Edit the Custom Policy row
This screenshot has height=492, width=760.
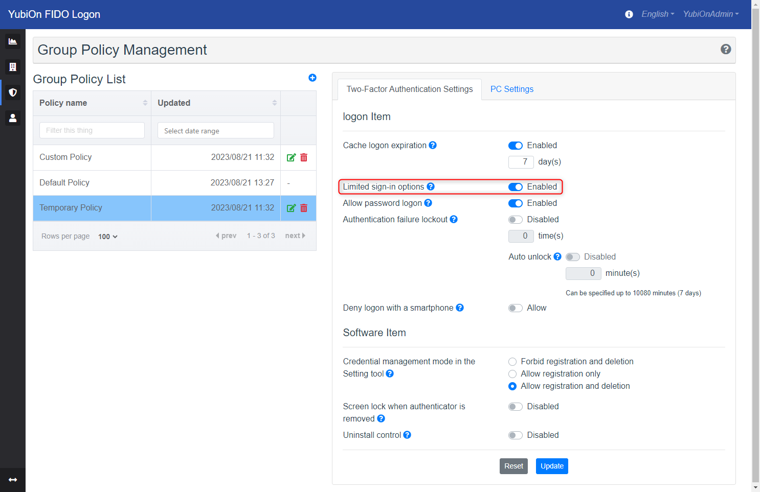291,157
